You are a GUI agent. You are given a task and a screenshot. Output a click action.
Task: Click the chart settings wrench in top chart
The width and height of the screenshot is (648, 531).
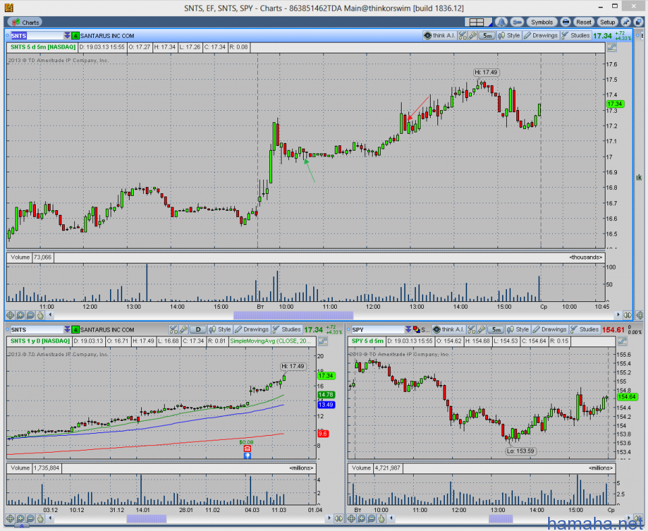tap(473, 36)
